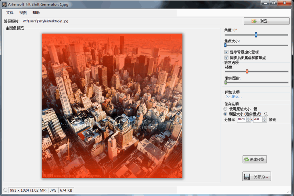294x196 pixels.
Task: Maximize the Tilt Shift Generator window
Action: tap(273, 3)
